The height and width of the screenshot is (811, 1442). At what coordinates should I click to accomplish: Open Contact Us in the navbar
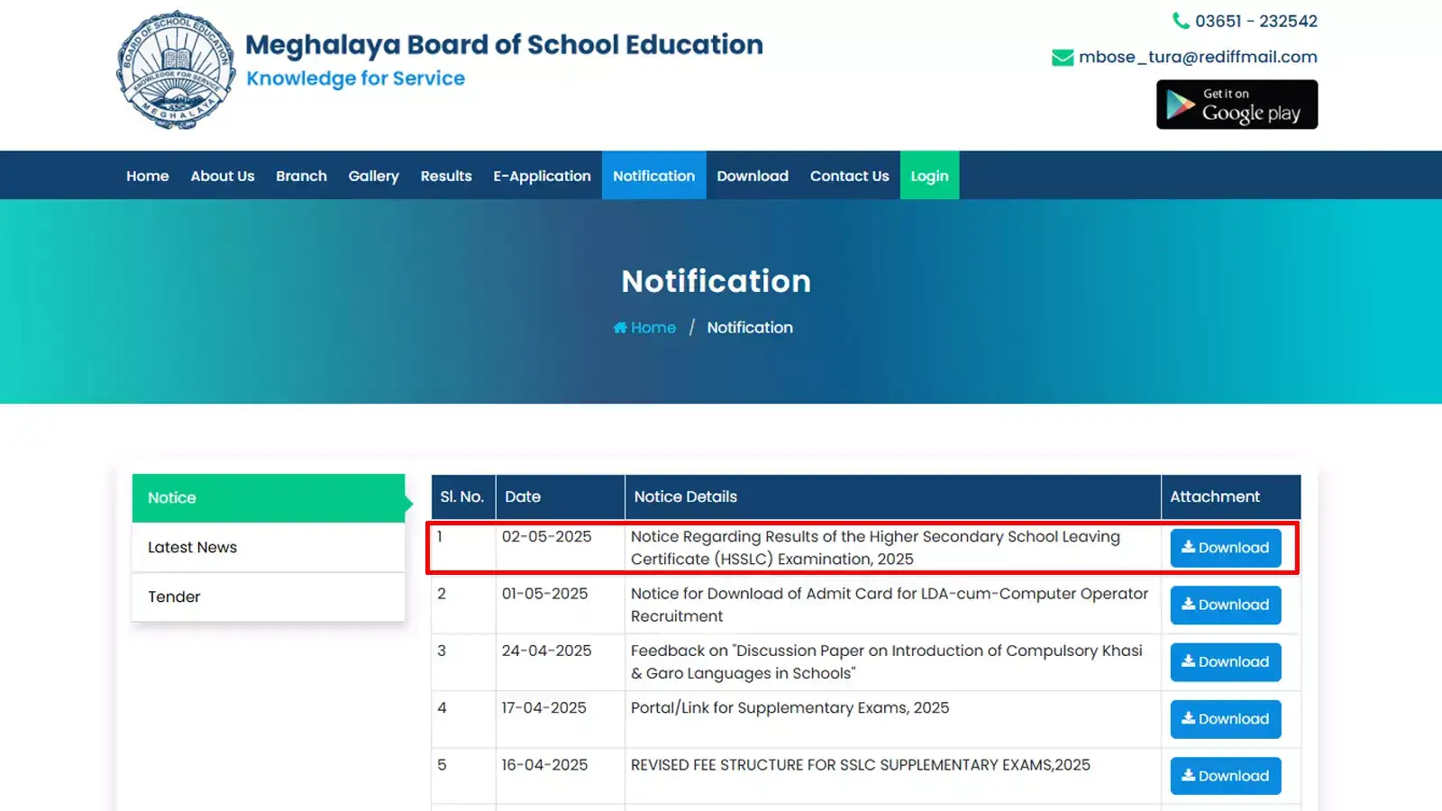pyautogui.click(x=849, y=176)
